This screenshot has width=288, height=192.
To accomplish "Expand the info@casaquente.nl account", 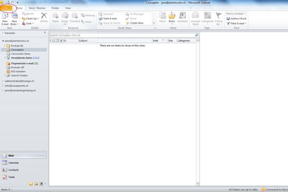I will click(x=3, y=86).
